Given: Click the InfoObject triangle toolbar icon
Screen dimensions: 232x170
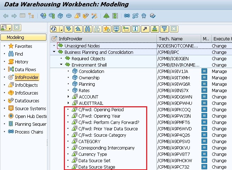Looking at the screenshot, I should pos(77,16).
